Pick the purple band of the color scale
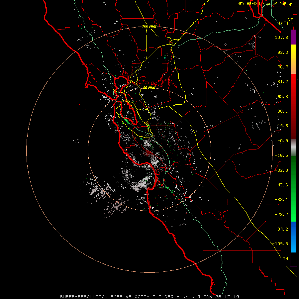This screenshot has height=299, width=299. 293,37
